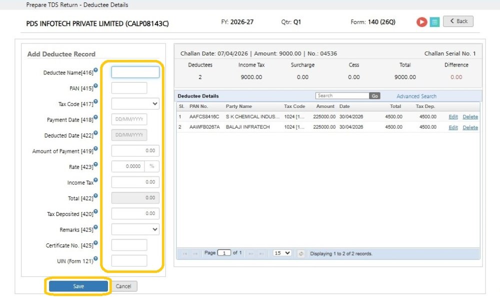Image resolution: width=500 pixels, height=297 pixels.
Task: Sort by Tax Dep. column header
Action: click(425, 106)
